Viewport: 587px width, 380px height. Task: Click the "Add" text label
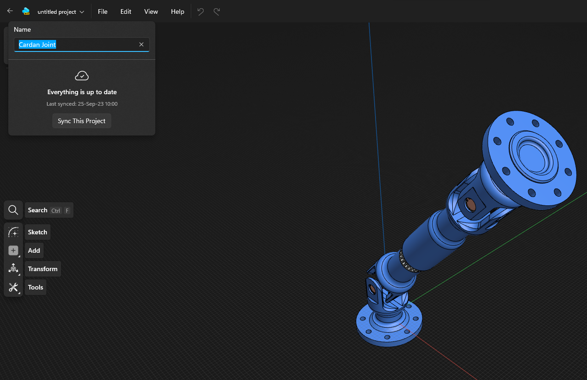tap(34, 250)
